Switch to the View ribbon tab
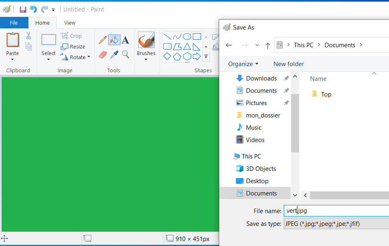Viewport: 389px width, 246px height. [69, 23]
